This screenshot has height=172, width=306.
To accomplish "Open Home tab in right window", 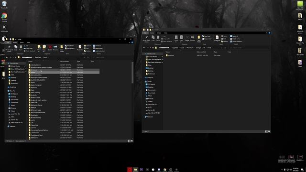I will coord(152,33).
